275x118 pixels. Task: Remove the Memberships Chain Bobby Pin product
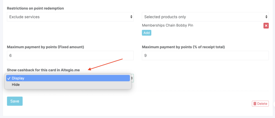(266, 25)
